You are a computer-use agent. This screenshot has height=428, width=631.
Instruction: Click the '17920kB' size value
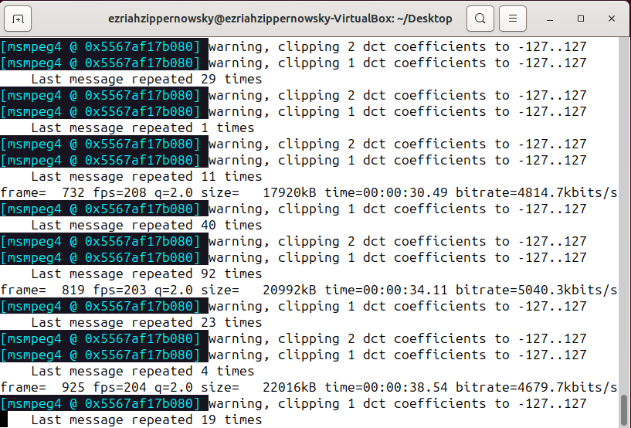tap(290, 192)
